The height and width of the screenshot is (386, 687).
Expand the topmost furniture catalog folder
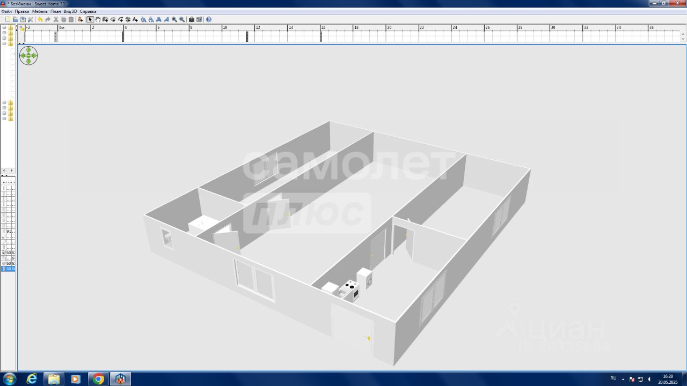[4, 27]
